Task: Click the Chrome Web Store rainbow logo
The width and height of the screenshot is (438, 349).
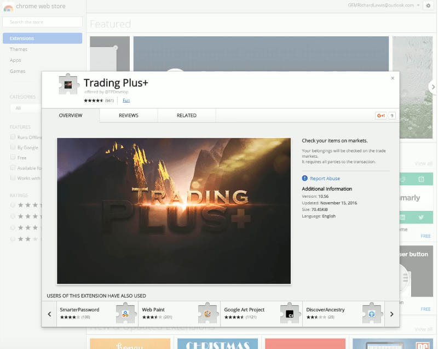Action: [8, 8]
